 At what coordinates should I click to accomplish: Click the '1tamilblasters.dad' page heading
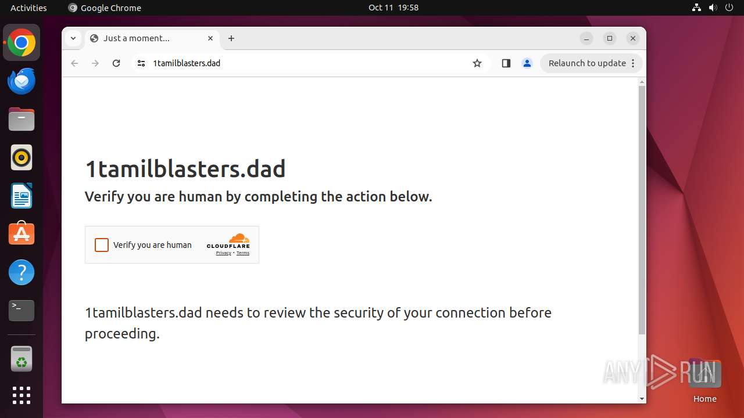(185, 169)
